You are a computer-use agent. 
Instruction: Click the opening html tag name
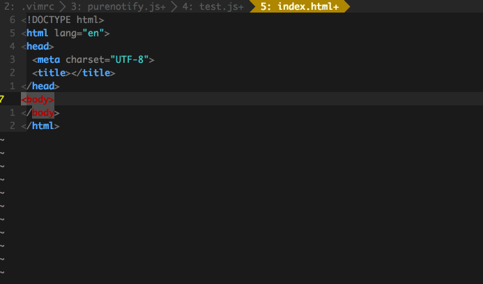(x=37, y=33)
